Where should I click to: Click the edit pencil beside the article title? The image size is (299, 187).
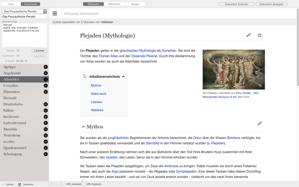pyautogui.click(x=248, y=35)
